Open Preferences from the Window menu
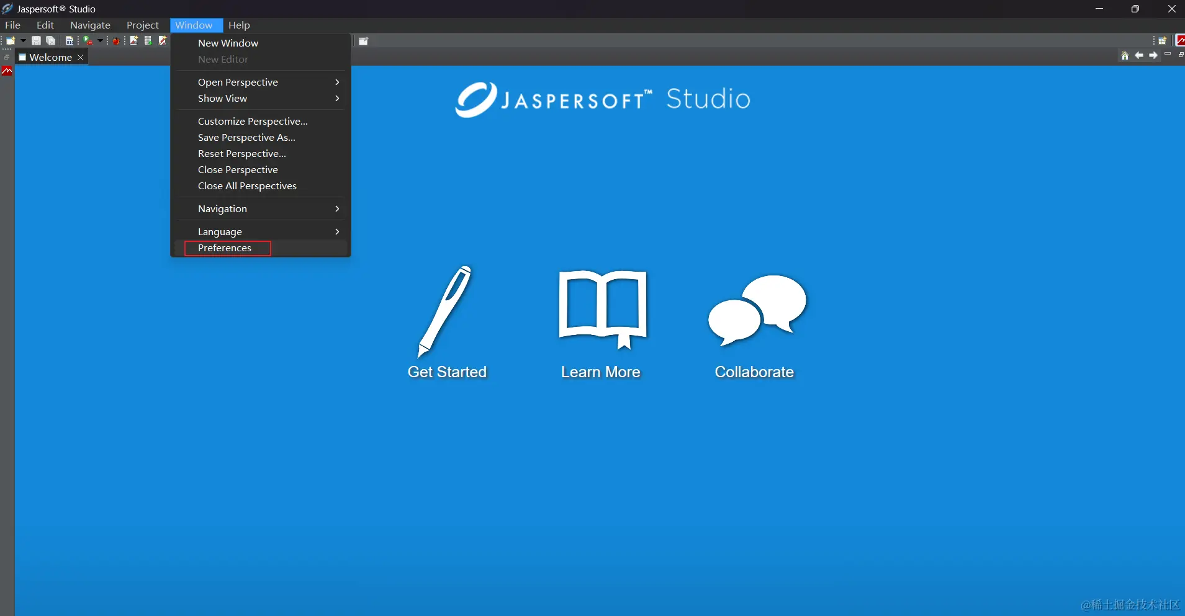 [260, 248]
